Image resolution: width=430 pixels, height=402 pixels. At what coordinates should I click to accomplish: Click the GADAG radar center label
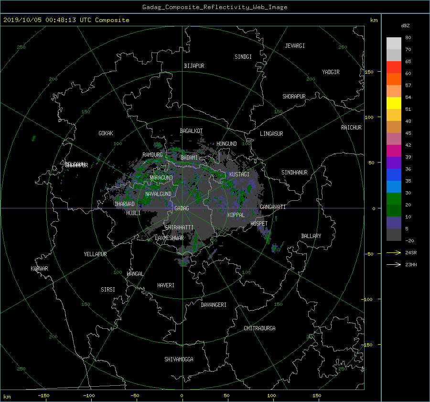click(182, 208)
